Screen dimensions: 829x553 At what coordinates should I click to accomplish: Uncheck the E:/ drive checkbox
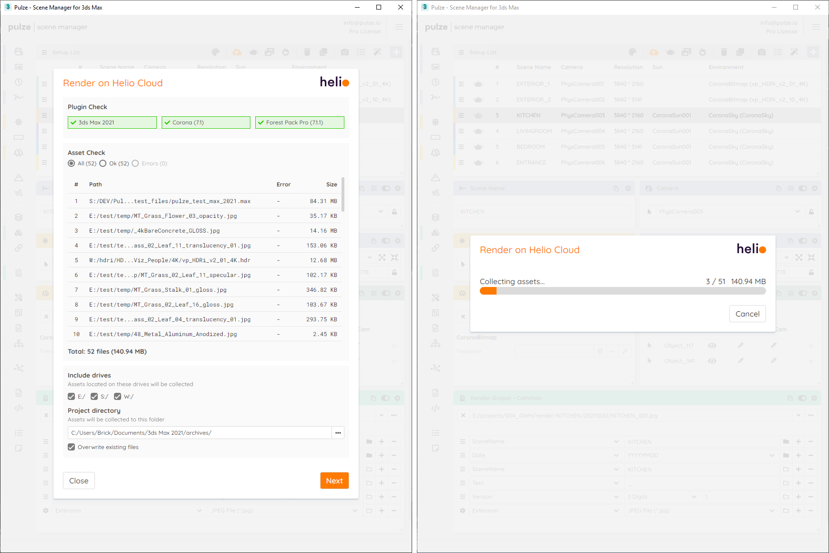[72, 397]
